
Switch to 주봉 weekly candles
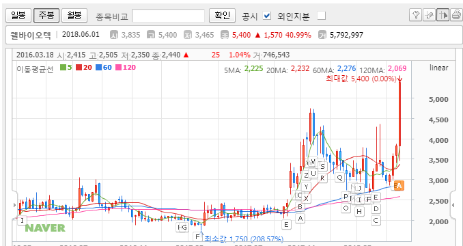[x=46, y=15]
